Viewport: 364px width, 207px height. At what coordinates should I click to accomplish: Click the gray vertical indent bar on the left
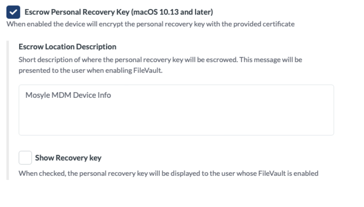(x=8, y=110)
